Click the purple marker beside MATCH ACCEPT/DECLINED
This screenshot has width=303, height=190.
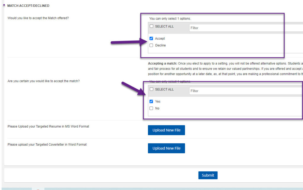pos(4,5)
